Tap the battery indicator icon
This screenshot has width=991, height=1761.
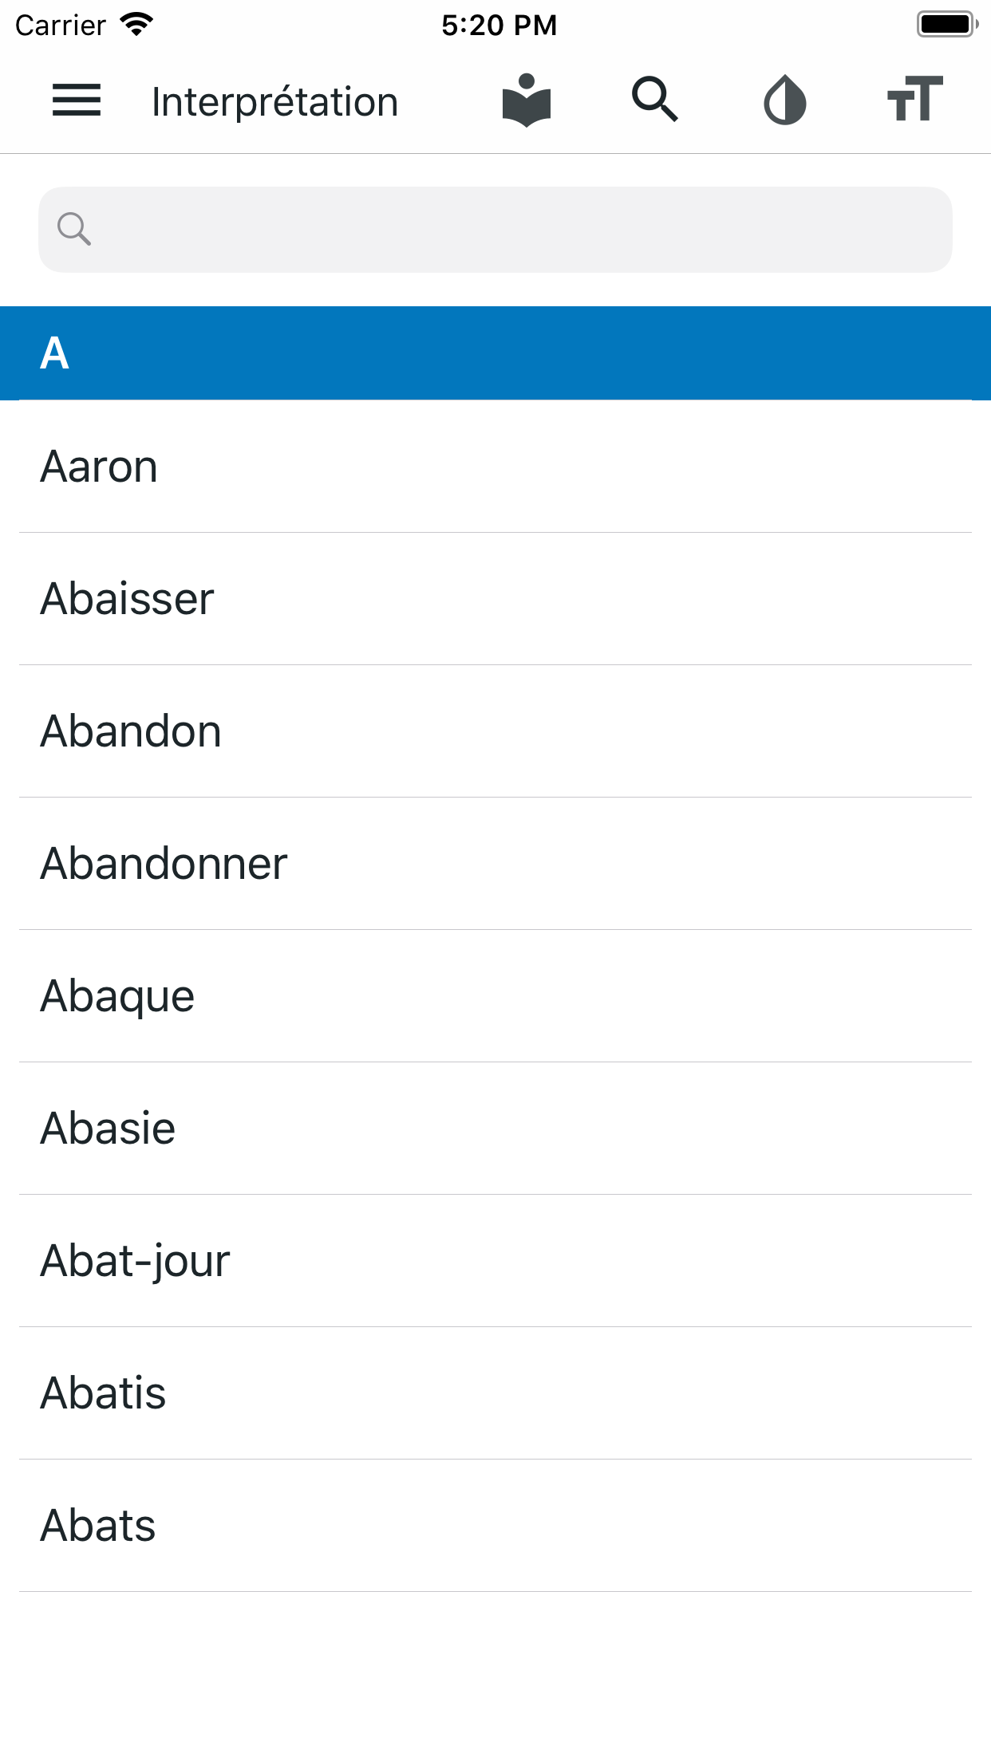[x=946, y=25]
